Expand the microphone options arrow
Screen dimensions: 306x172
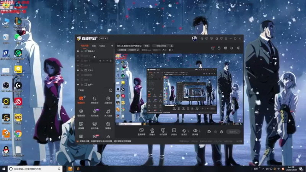pos(189,131)
